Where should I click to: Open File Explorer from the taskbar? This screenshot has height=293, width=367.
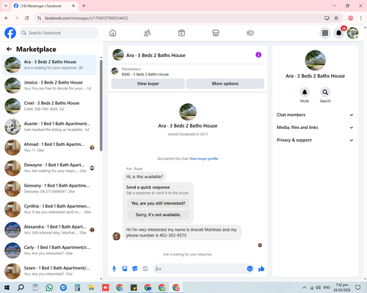point(91,287)
